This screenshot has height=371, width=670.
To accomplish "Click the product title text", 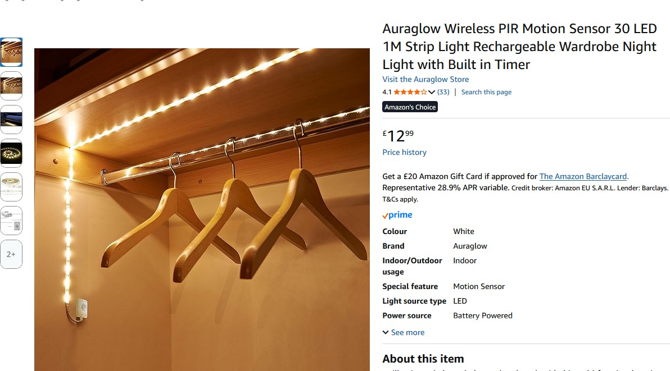I will click(x=519, y=47).
